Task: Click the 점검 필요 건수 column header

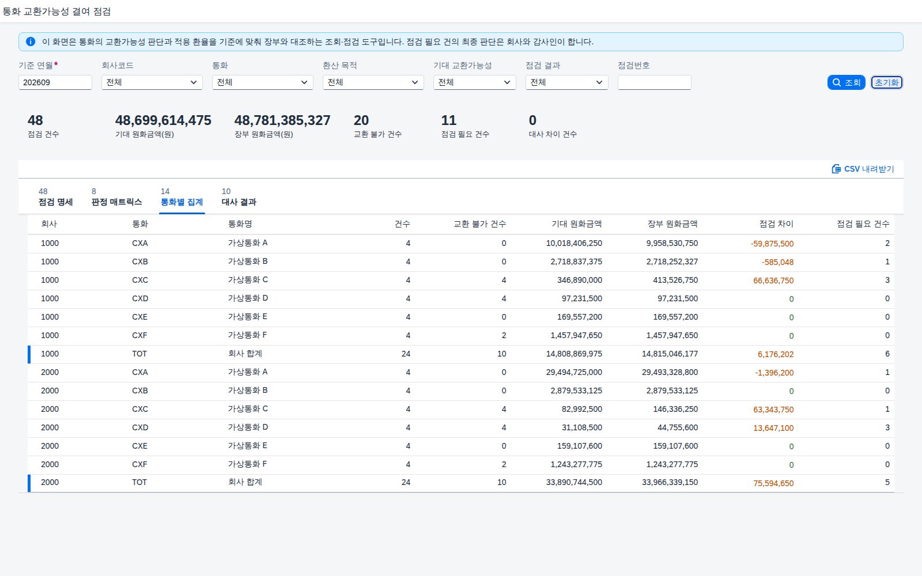Action: pyautogui.click(x=863, y=223)
